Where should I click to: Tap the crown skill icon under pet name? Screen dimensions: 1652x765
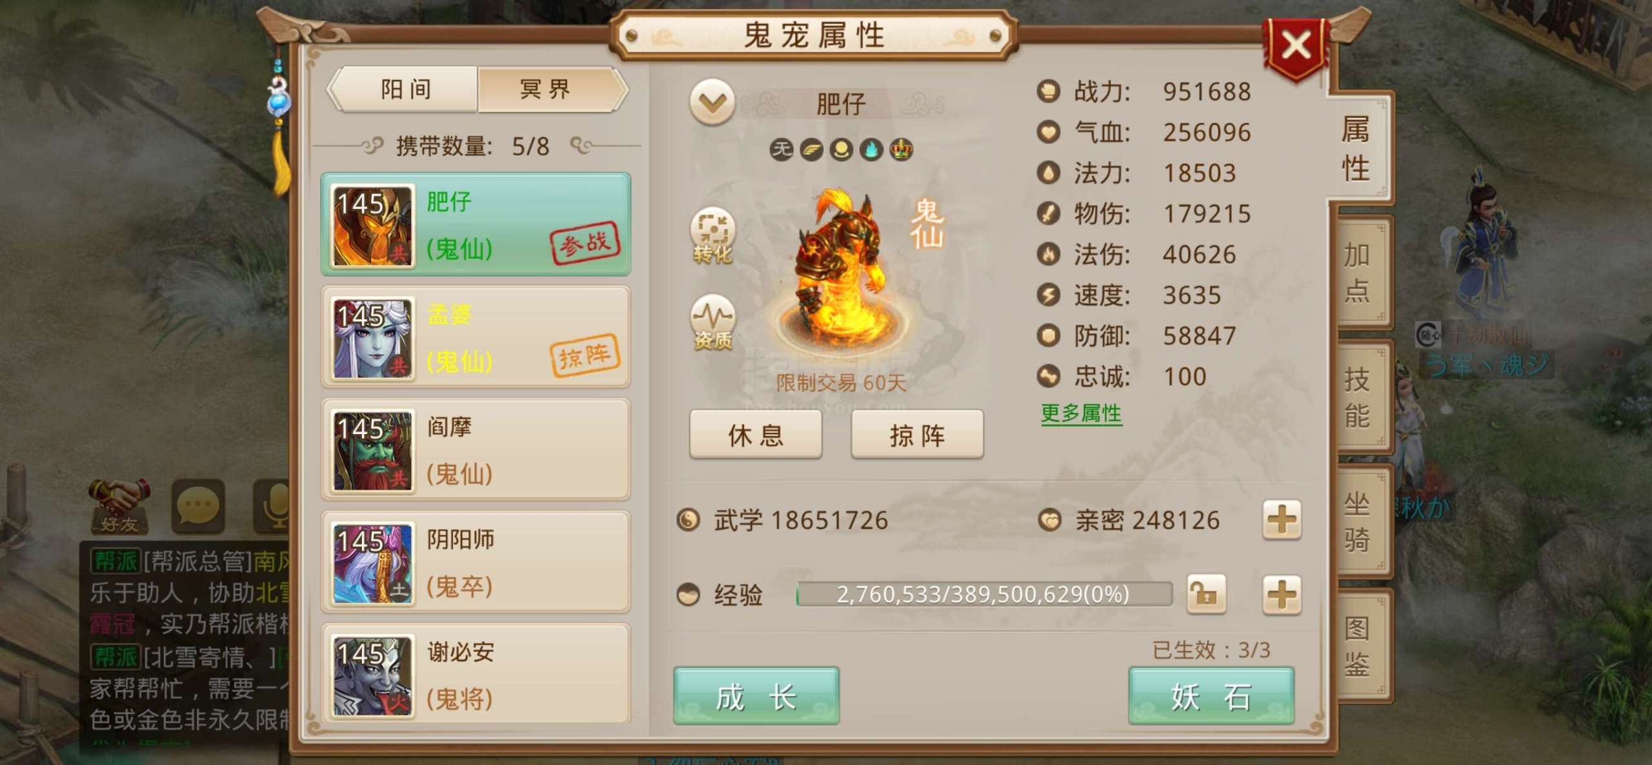[901, 150]
